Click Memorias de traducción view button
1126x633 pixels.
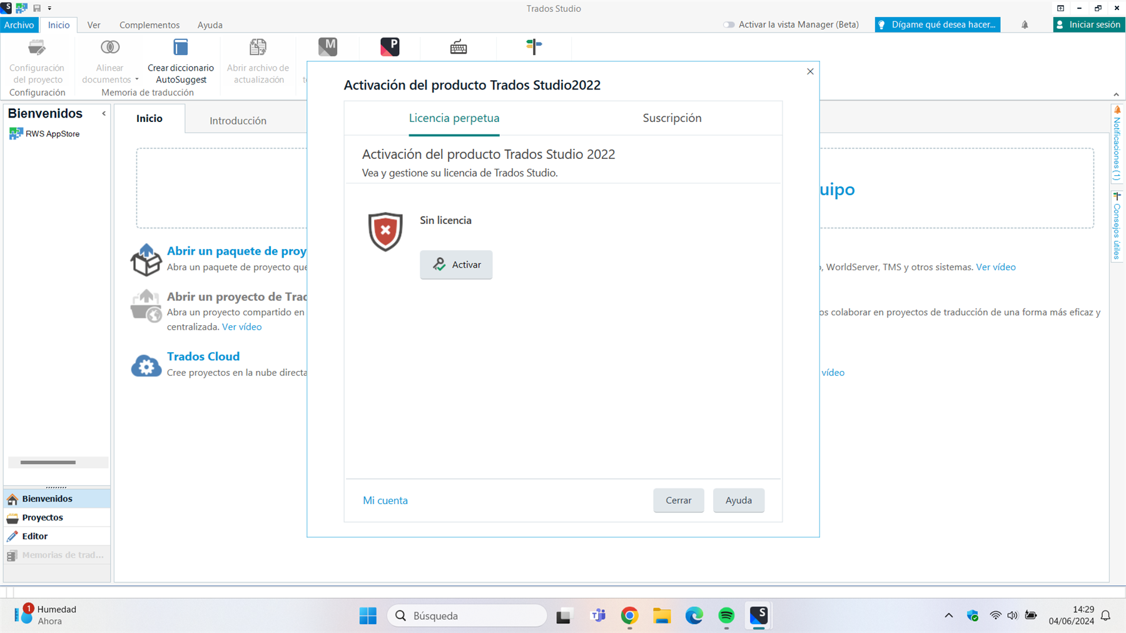[x=57, y=555]
